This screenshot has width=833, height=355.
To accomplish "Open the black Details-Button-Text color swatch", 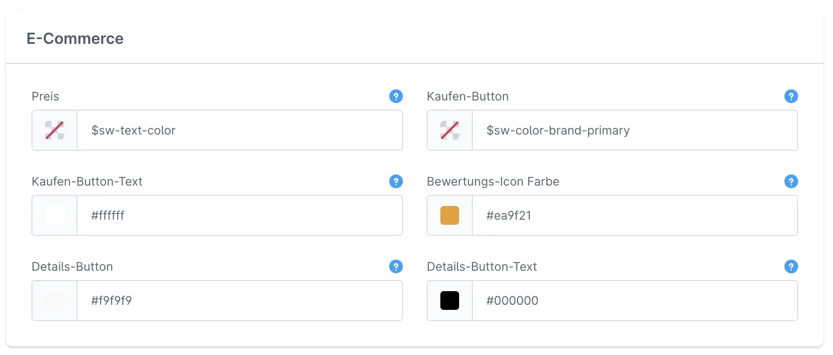I will coord(450,301).
